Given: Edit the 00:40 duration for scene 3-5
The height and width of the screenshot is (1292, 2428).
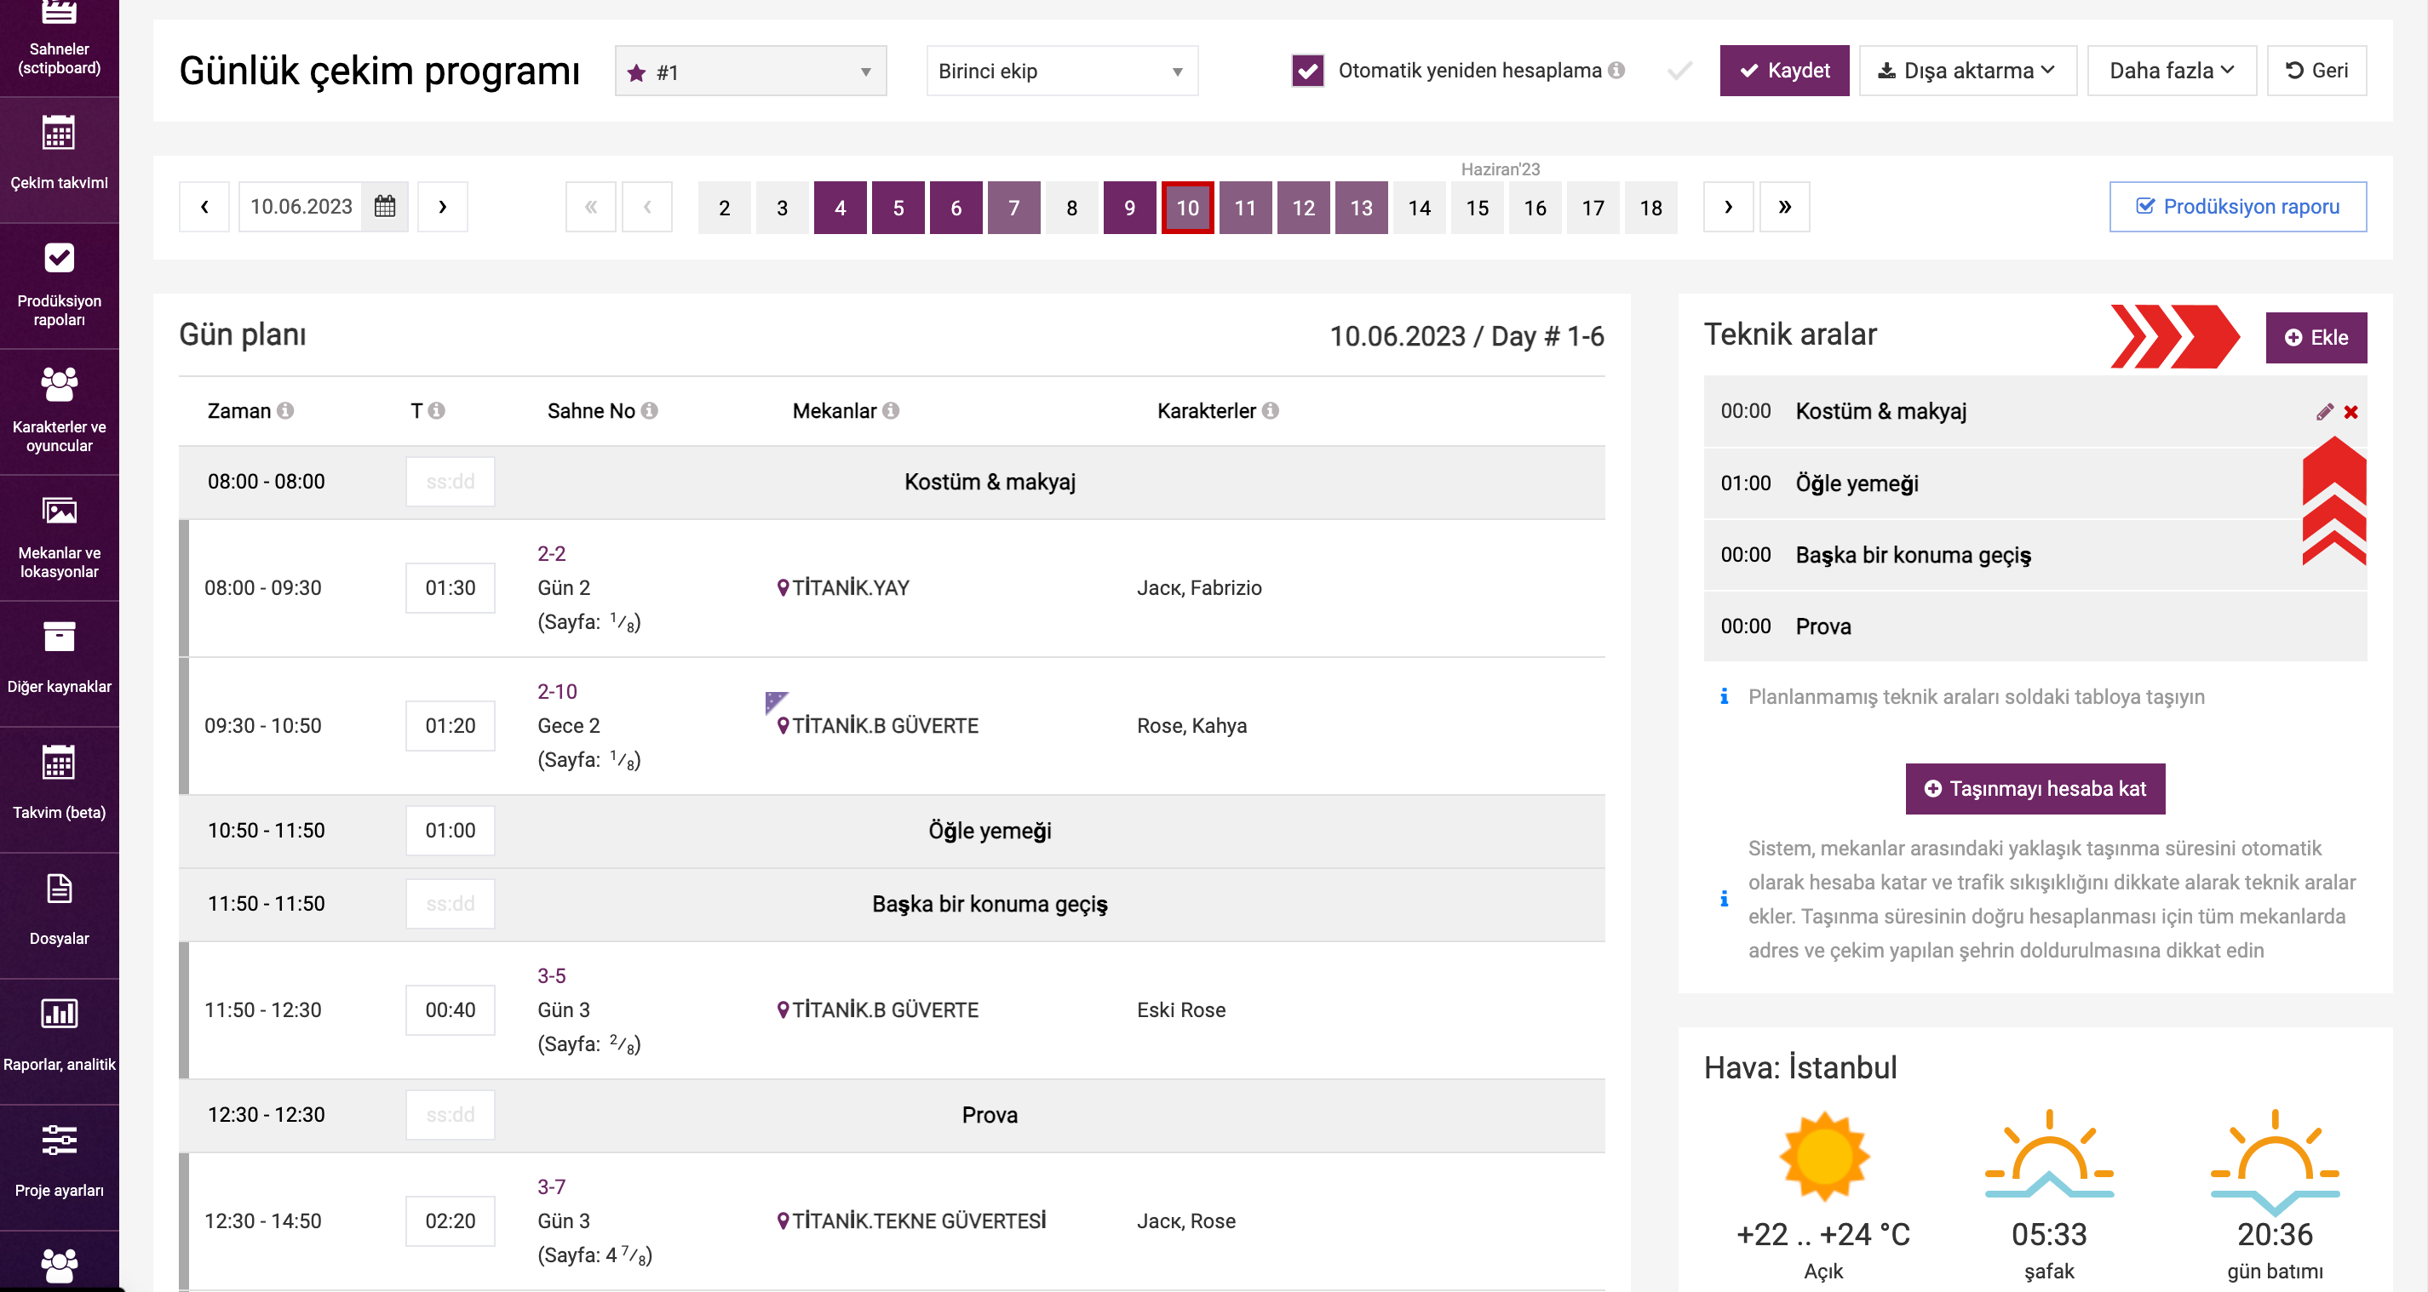Looking at the screenshot, I should 451,1009.
